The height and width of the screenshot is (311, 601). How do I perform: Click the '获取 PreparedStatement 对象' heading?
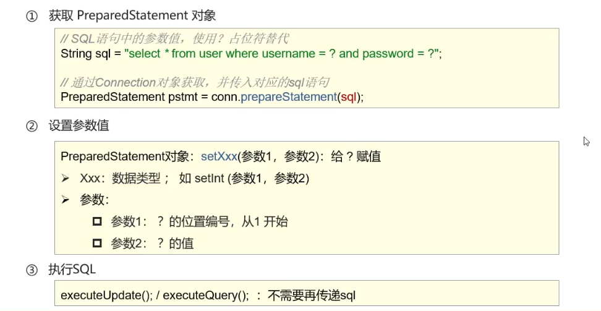(132, 16)
